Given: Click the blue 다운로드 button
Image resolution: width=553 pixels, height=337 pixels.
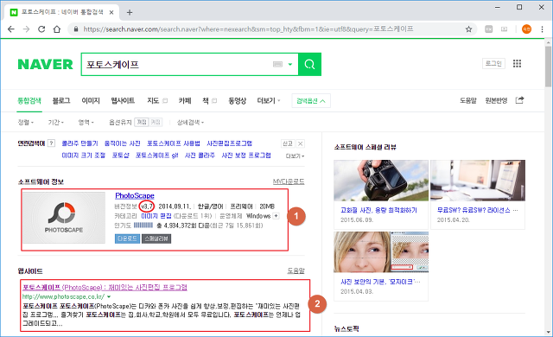Looking at the screenshot, I should click(127, 238).
